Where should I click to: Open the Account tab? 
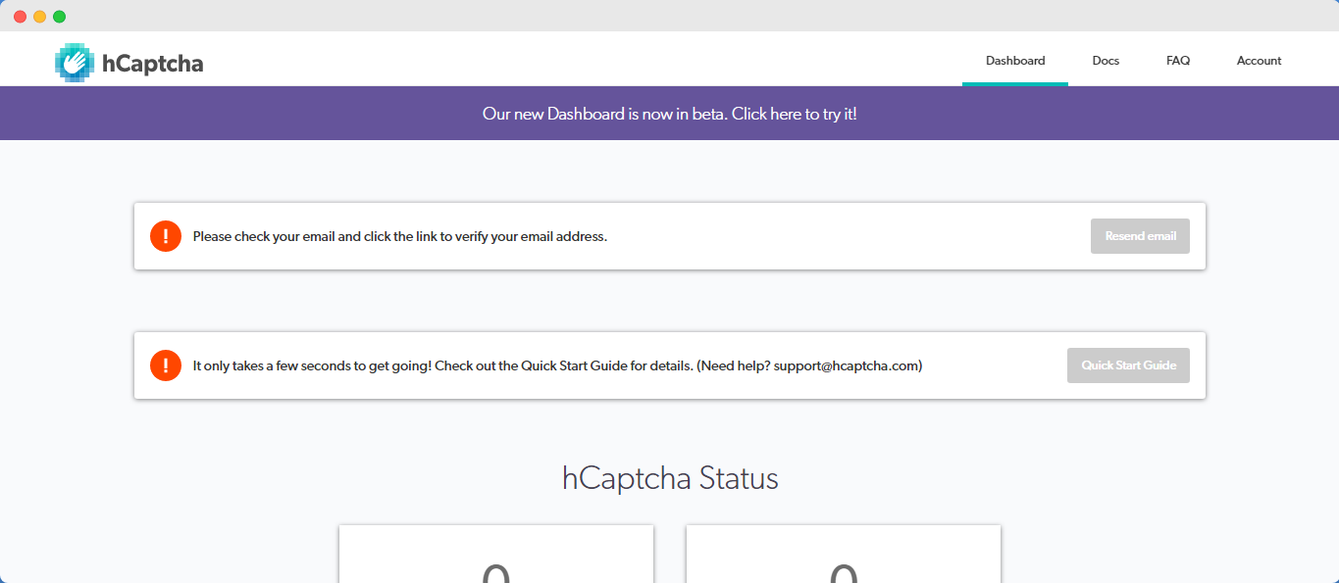click(1259, 61)
